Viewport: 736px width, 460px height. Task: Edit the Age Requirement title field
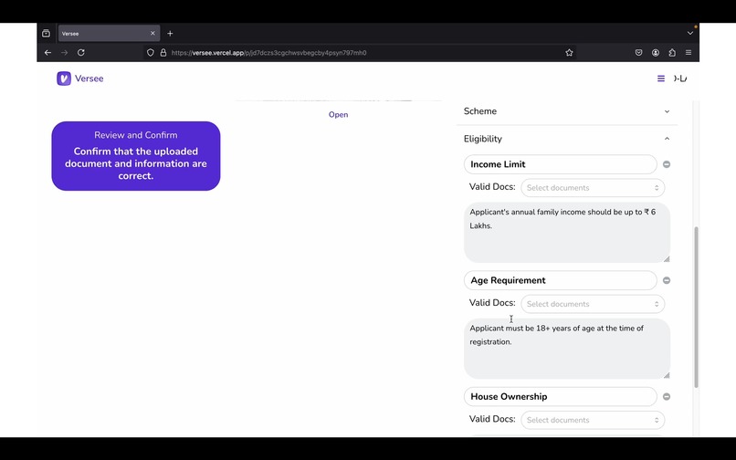(561, 280)
